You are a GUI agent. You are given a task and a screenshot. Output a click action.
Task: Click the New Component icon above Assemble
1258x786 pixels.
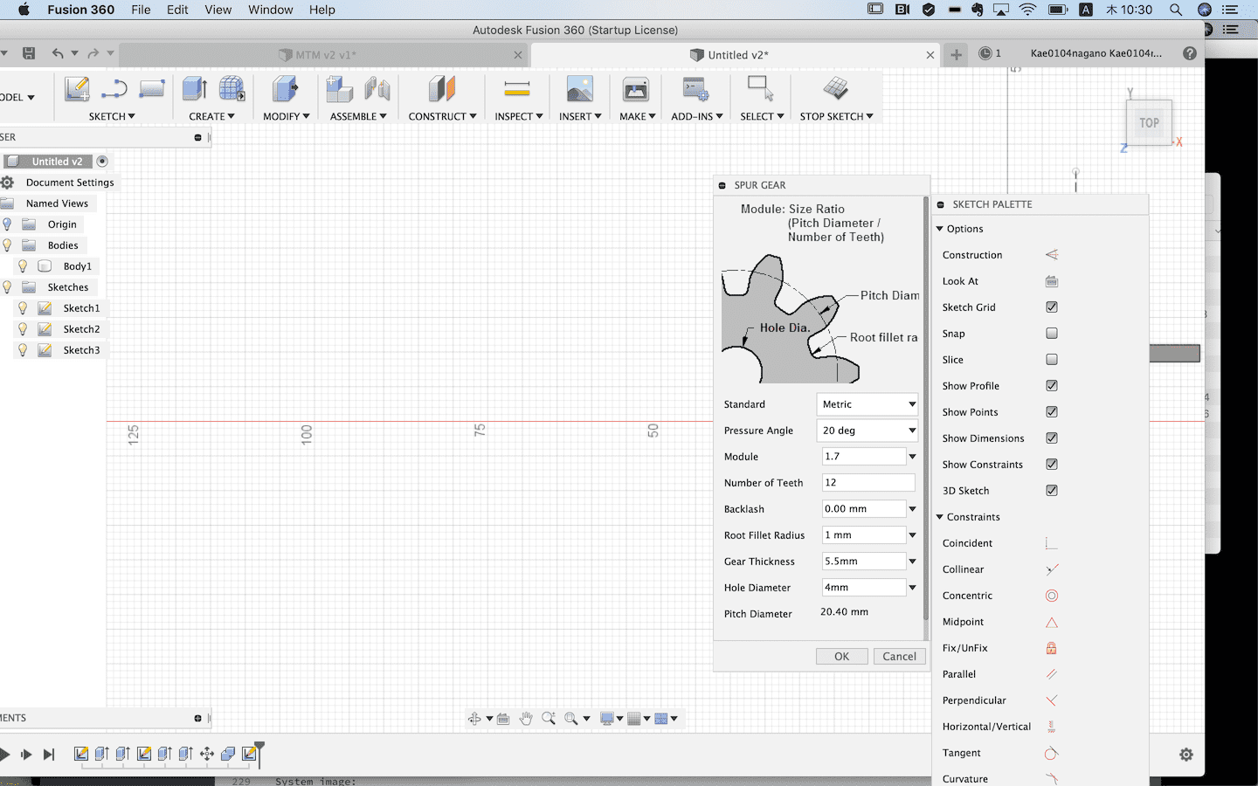tap(339, 89)
